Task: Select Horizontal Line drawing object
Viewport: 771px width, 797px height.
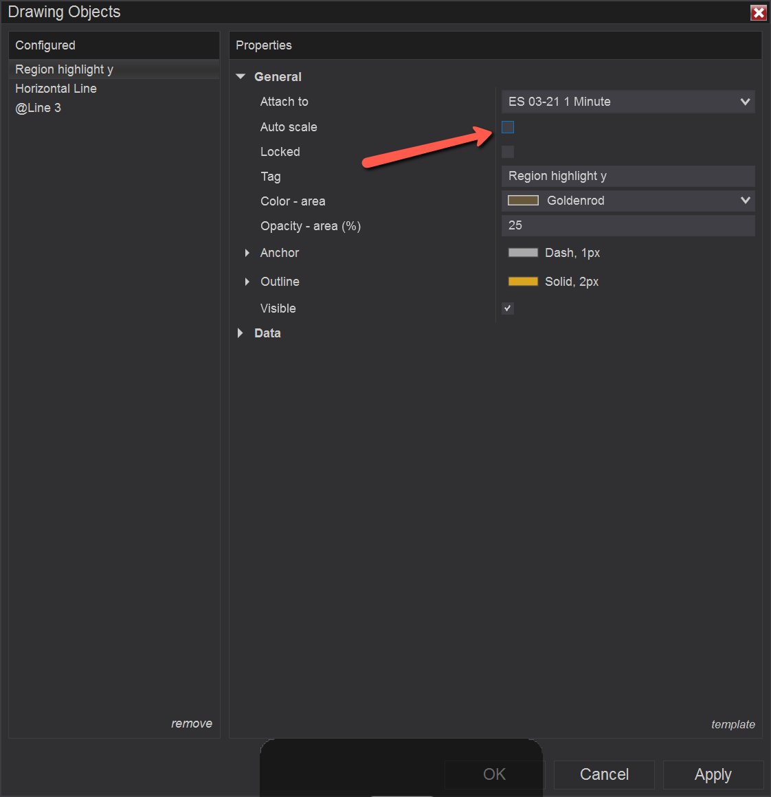Action: [56, 89]
